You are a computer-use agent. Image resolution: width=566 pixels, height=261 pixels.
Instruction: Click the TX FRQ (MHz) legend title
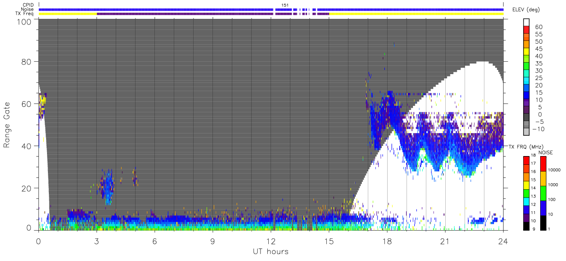coord(525,146)
